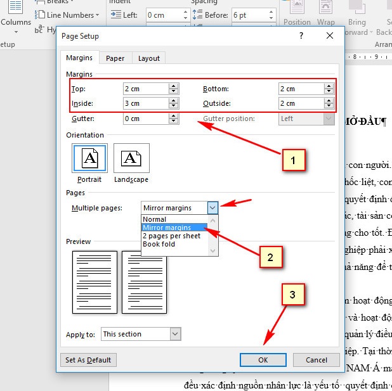Click the Inside margin stepper arrows
The width and height of the screenshot is (392, 391).
pos(173,103)
